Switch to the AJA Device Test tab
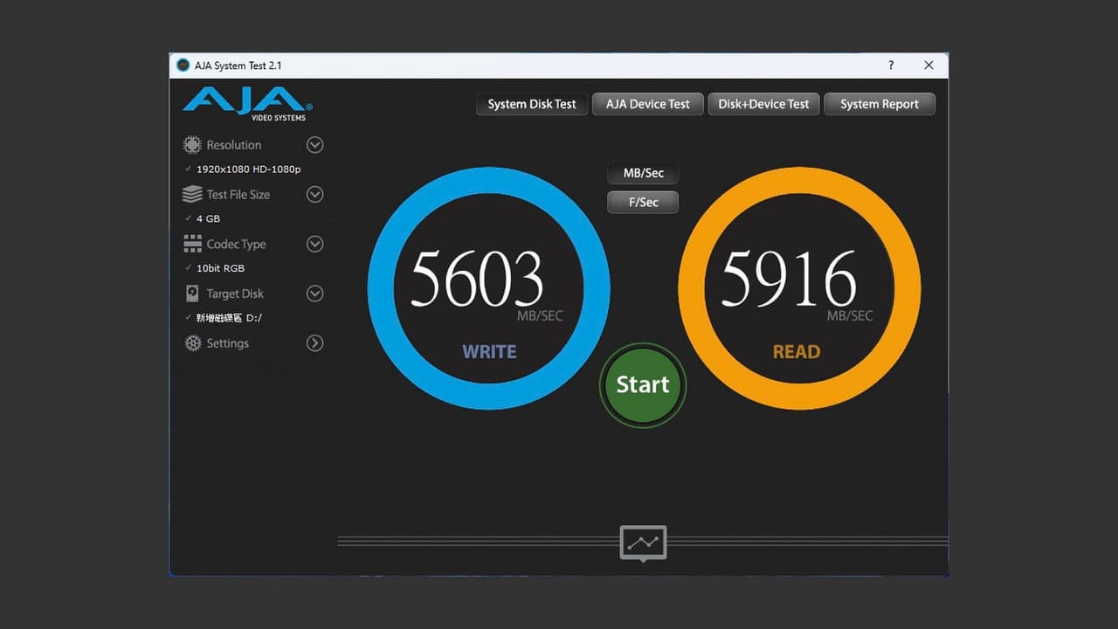The width and height of the screenshot is (1118, 629). 648,104
